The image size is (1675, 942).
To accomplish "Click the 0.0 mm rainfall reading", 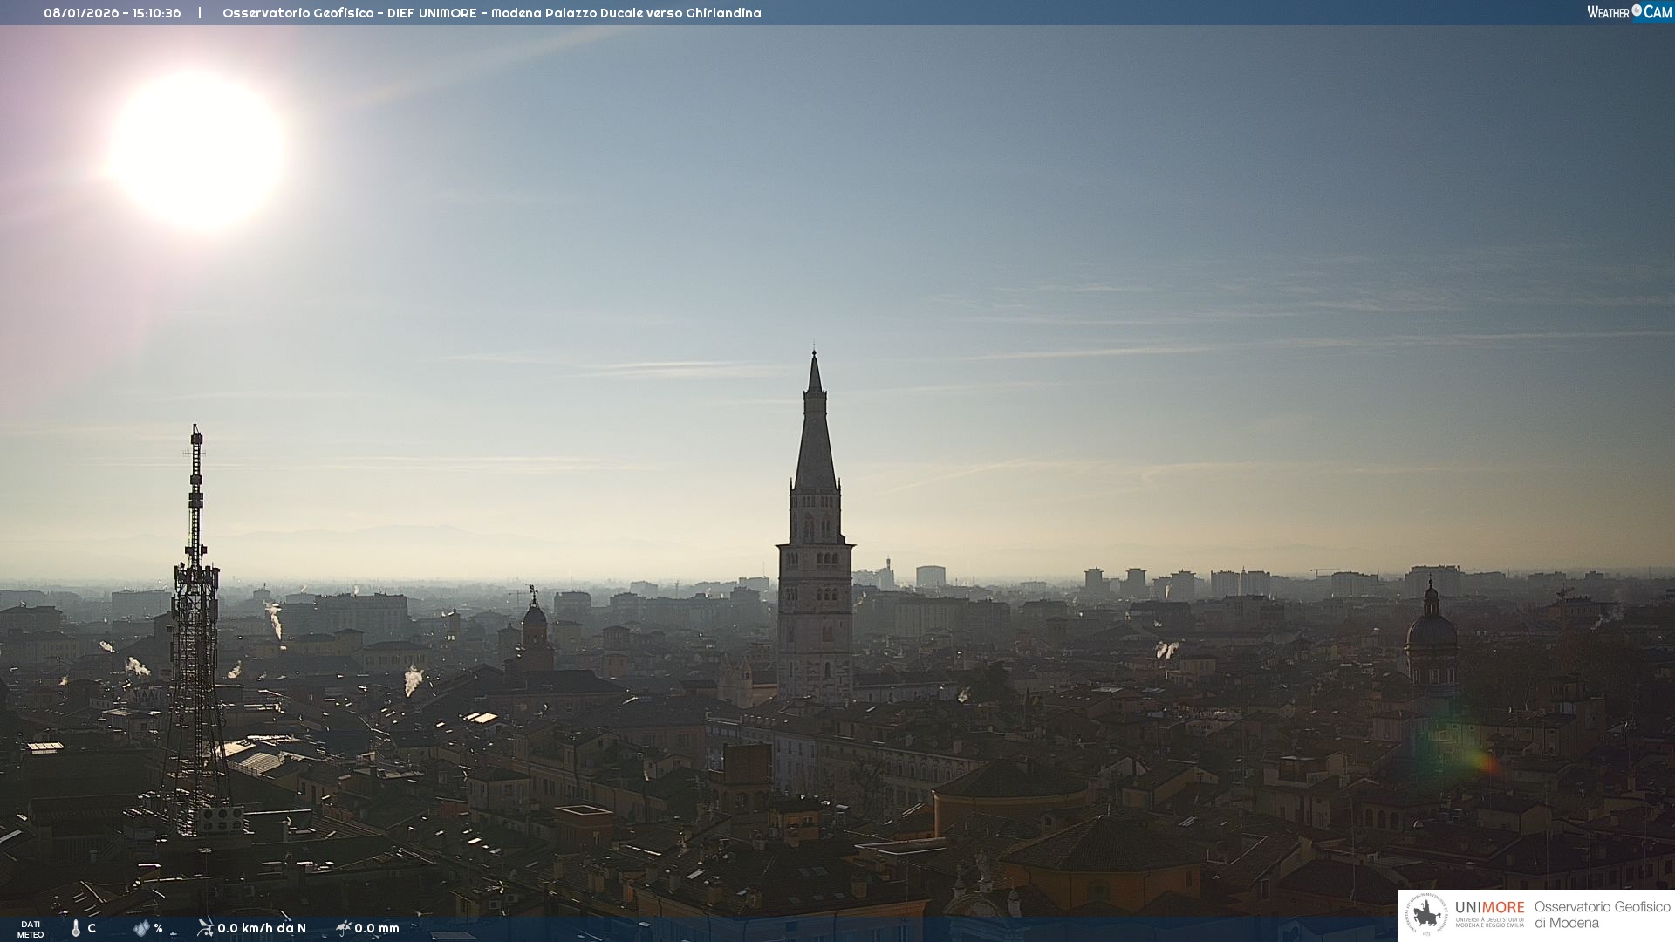I will click(377, 928).
